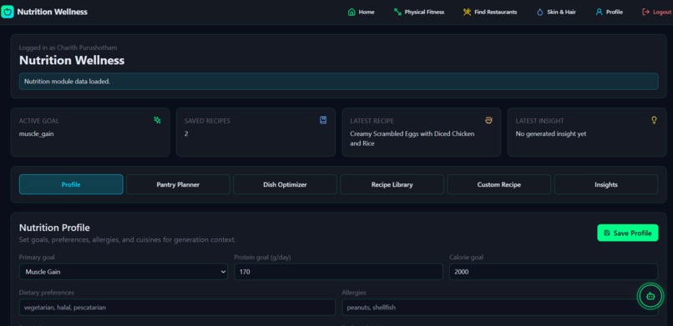Click the Skin & Hair droplet icon
The image size is (673, 326).
pos(539,12)
